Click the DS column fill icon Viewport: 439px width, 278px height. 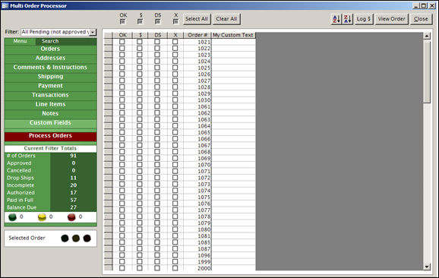click(158, 21)
